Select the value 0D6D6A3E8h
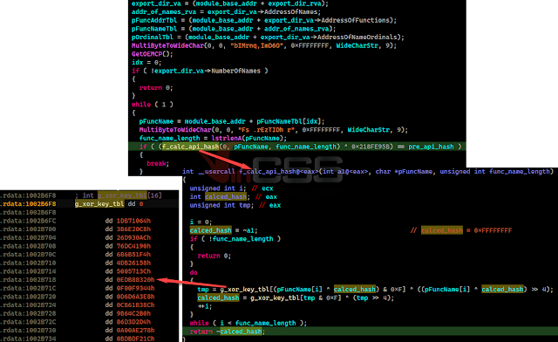 coord(136,297)
